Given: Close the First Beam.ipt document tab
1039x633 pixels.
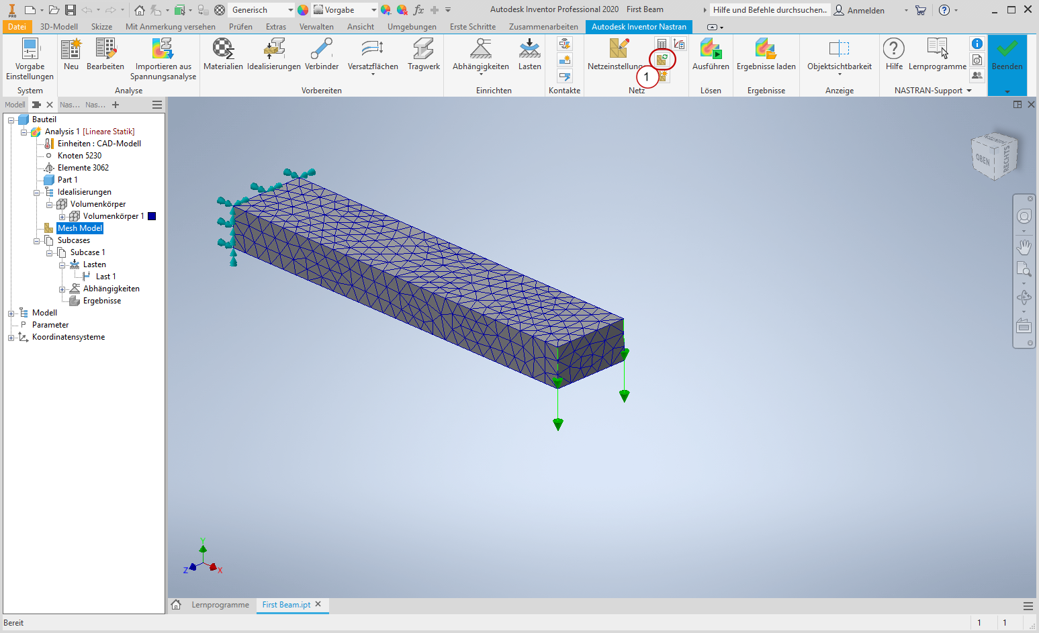Looking at the screenshot, I should click(x=318, y=604).
